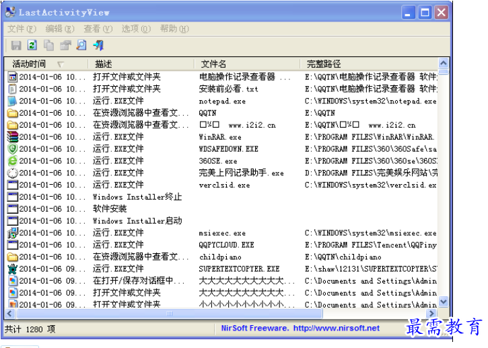The height and width of the screenshot is (348, 488).
Task: Click the LastActivityView title bar app icon
Action: pyautogui.click(x=10, y=12)
